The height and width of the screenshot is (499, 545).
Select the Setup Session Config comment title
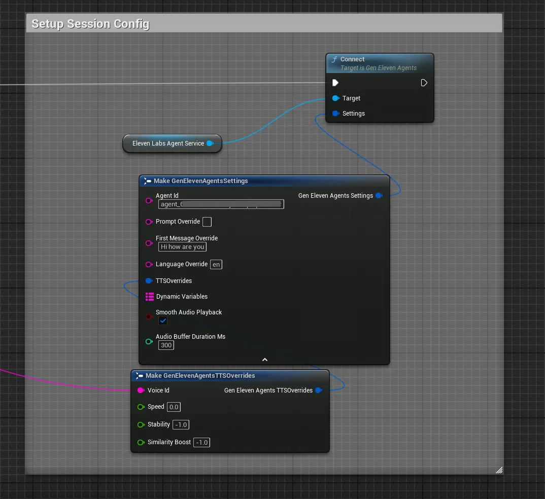pos(91,24)
